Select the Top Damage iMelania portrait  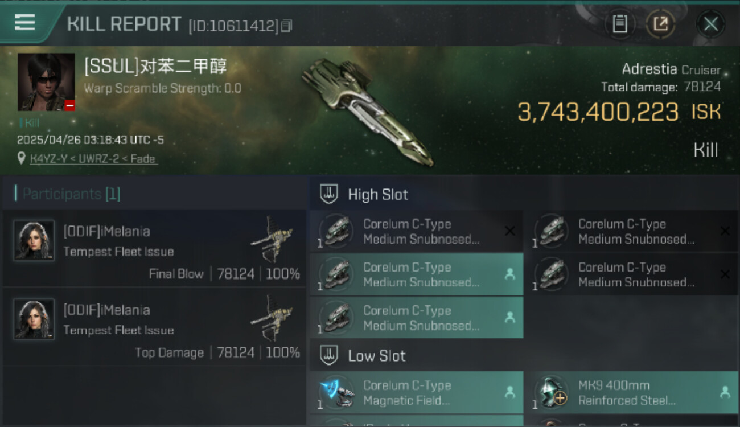tap(34, 319)
